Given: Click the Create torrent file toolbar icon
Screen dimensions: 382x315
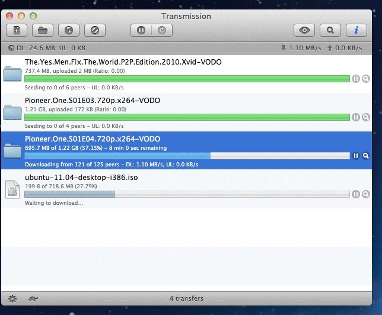Looking at the screenshot, I should pos(18,30).
